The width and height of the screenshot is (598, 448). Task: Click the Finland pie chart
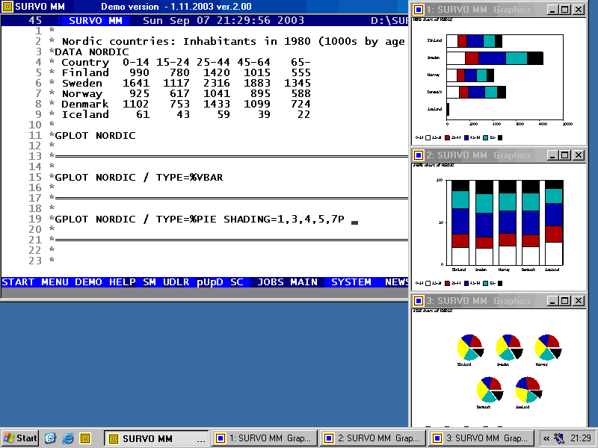[470, 347]
